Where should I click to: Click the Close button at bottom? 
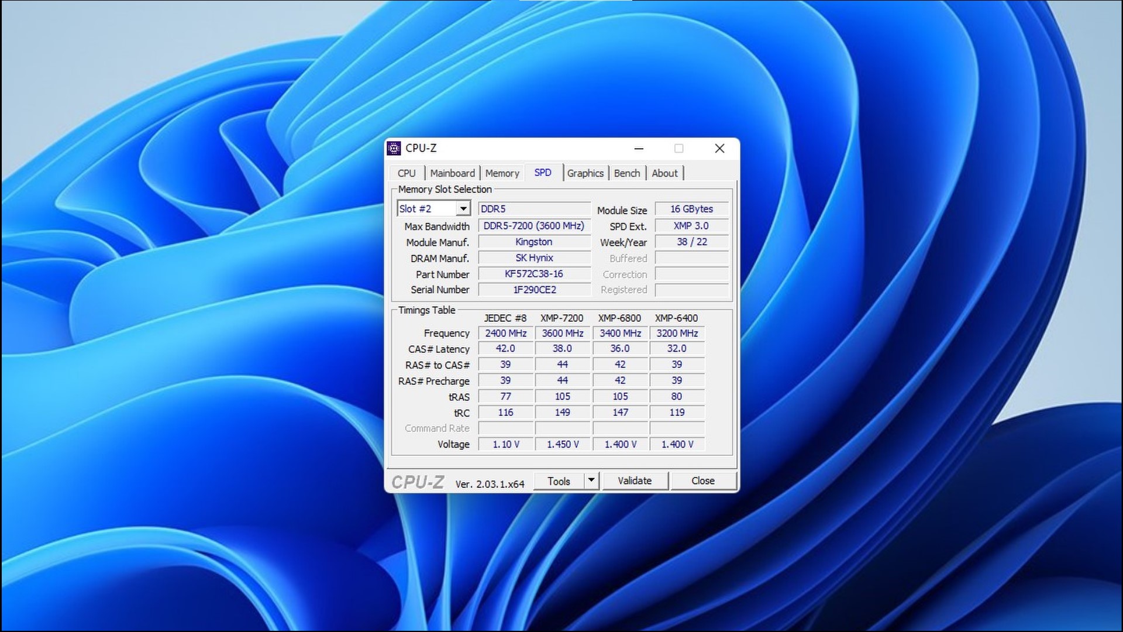tap(703, 481)
